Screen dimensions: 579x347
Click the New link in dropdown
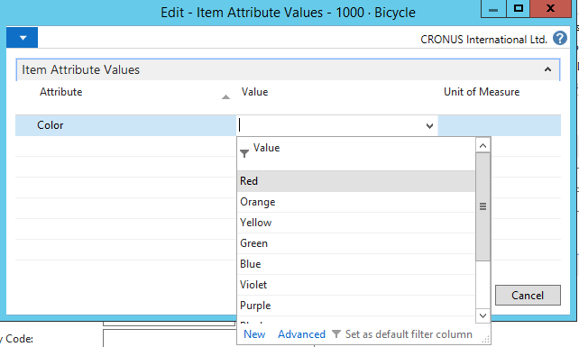(254, 334)
